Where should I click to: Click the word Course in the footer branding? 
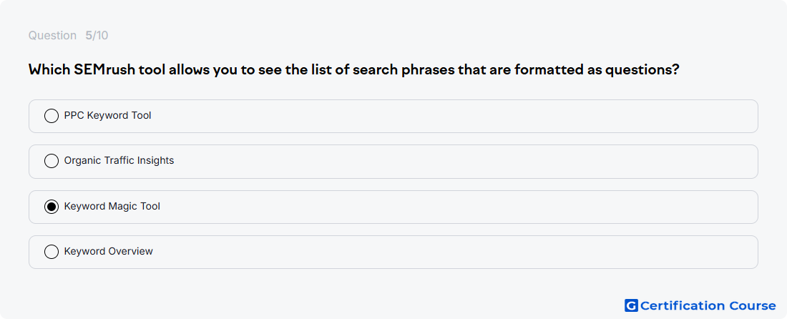pyautogui.click(x=753, y=305)
